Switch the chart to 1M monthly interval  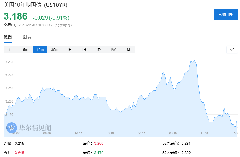coord(127,50)
